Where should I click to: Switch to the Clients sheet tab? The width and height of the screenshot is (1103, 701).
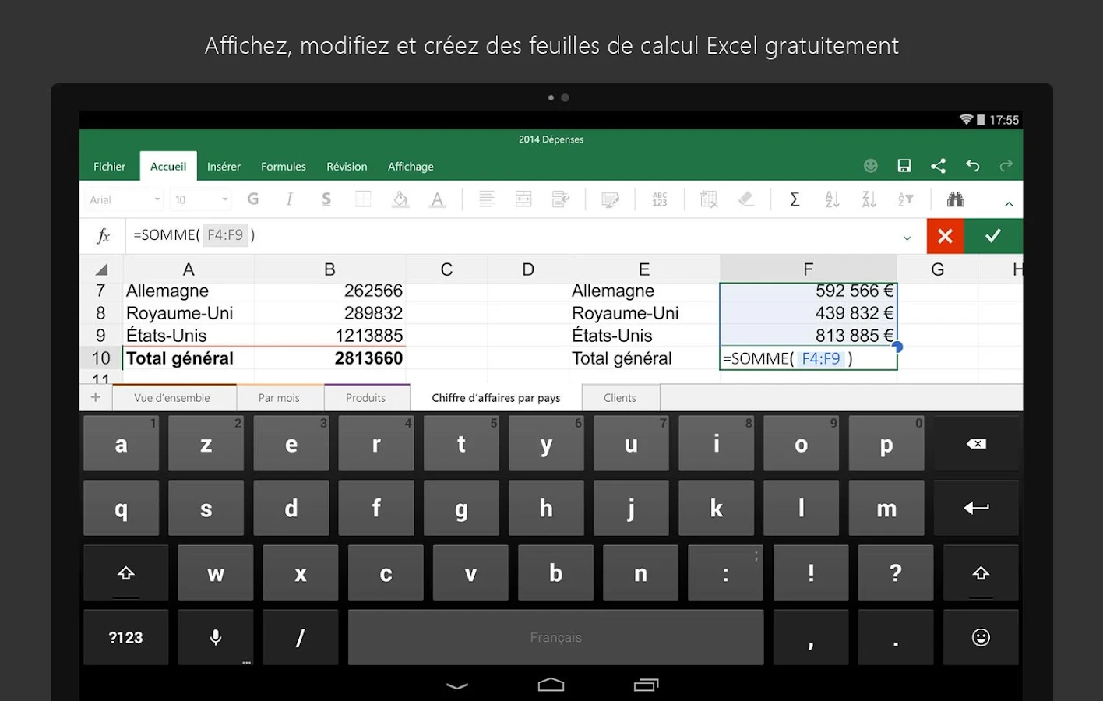point(620,398)
